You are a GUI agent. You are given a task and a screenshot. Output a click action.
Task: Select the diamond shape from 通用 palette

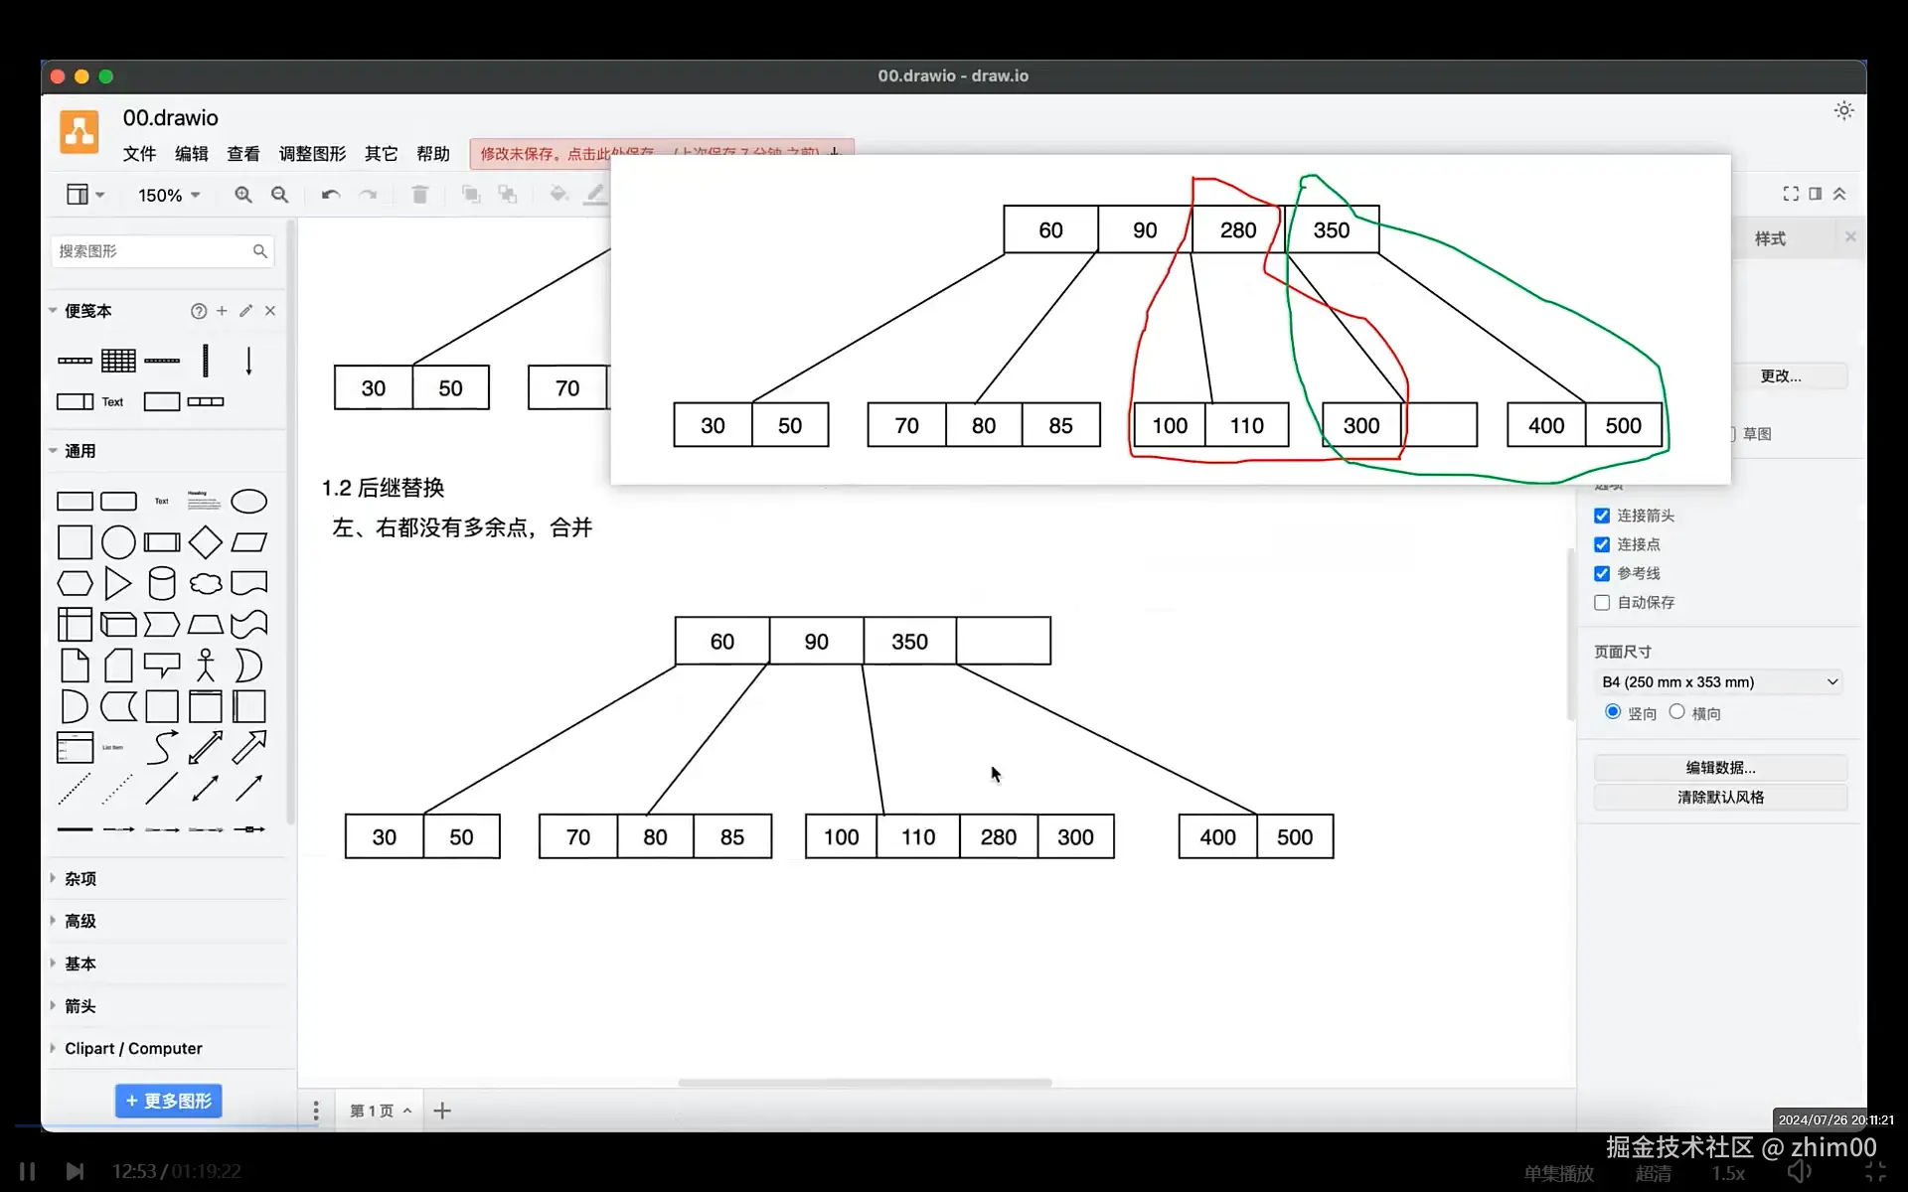[206, 542]
